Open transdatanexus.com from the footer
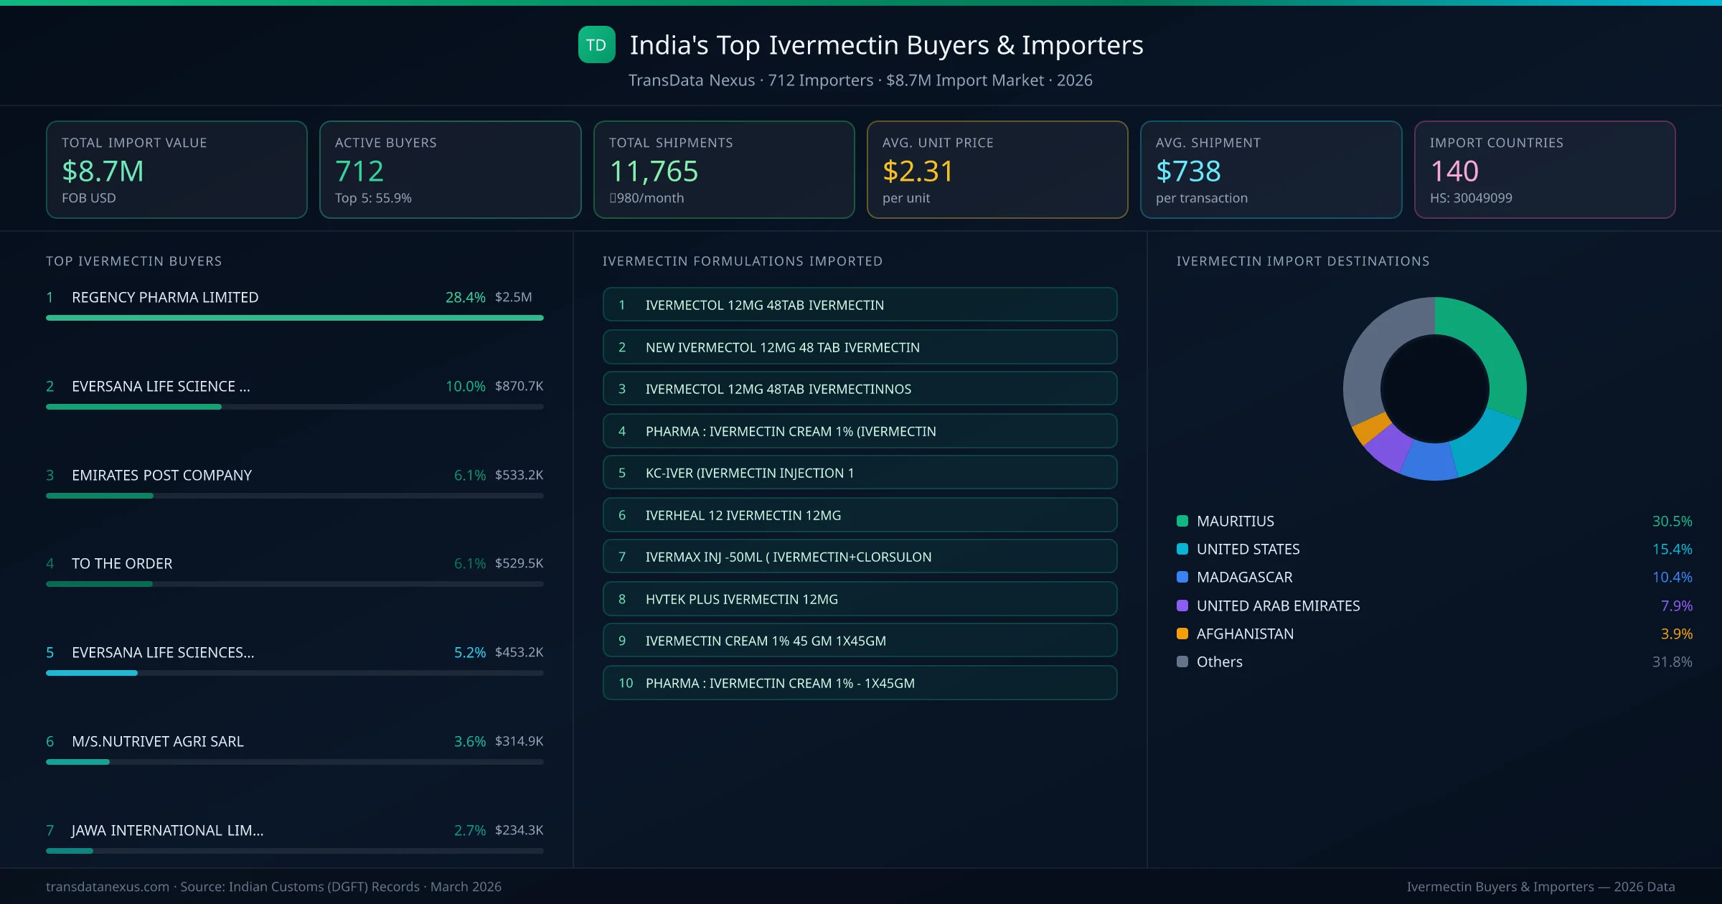Image resolution: width=1722 pixels, height=904 pixels. 106,886
